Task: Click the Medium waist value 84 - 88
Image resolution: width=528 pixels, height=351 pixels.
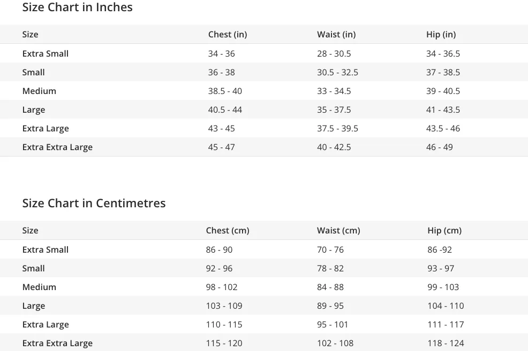Action: click(330, 287)
